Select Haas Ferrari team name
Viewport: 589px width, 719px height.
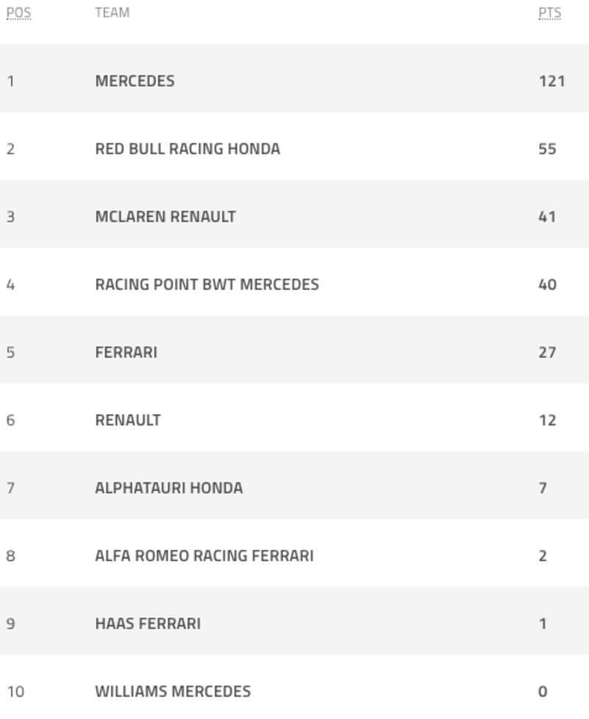point(147,624)
